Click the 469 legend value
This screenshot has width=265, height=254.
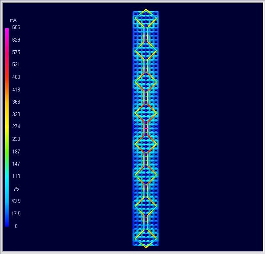pyautogui.click(x=16, y=77)
